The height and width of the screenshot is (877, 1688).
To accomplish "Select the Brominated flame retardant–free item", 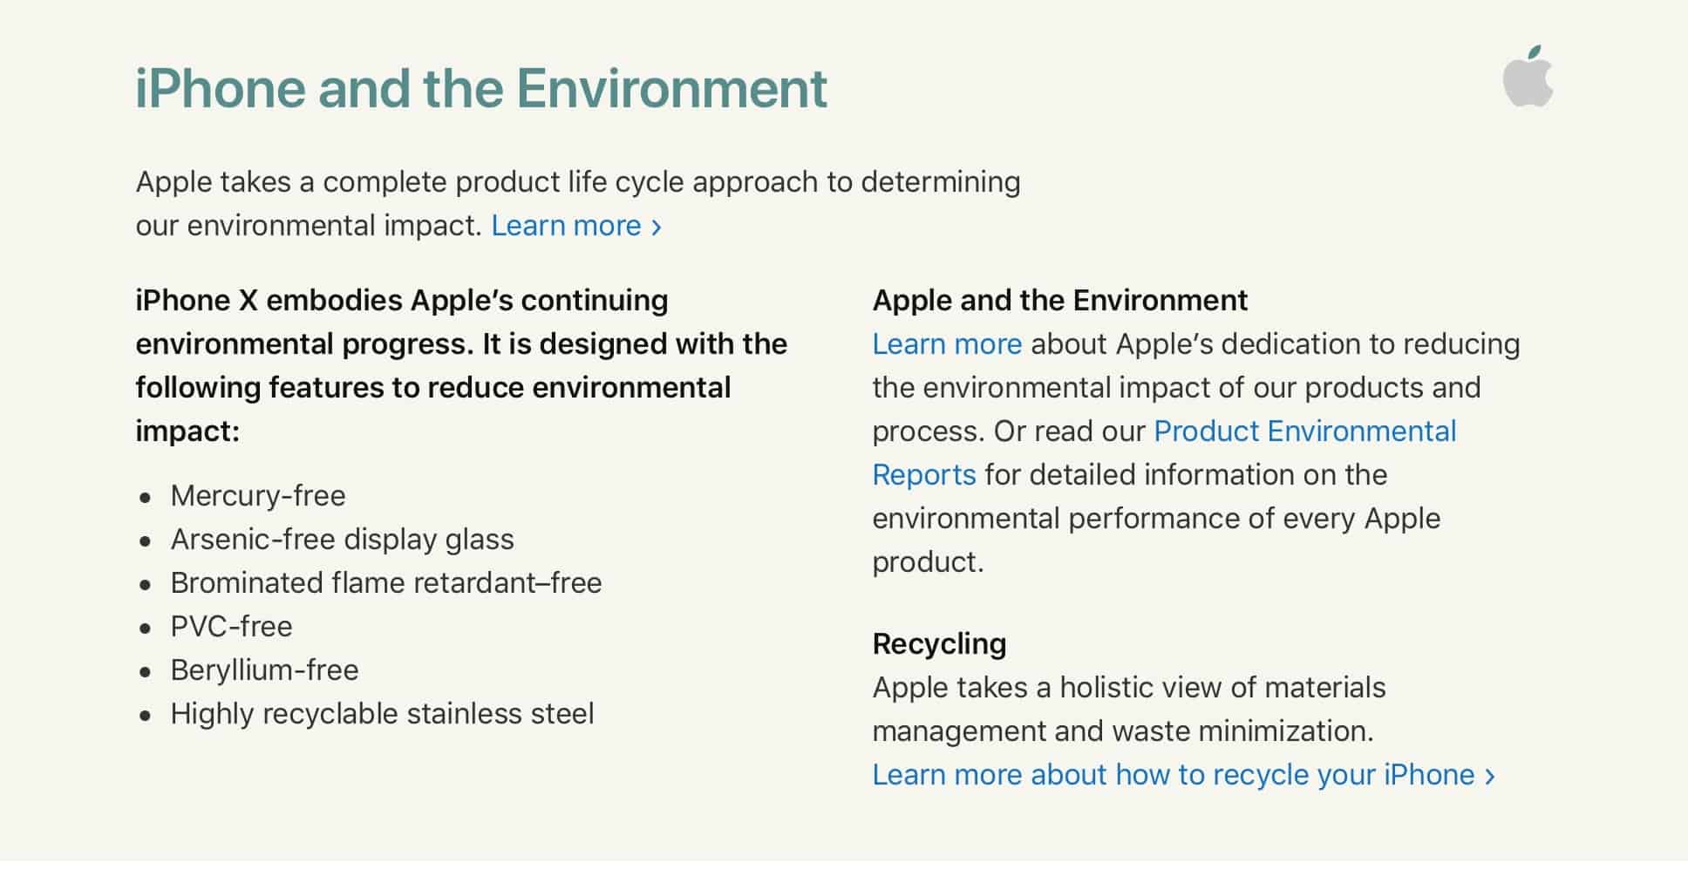I will click(x=386, y=583).
